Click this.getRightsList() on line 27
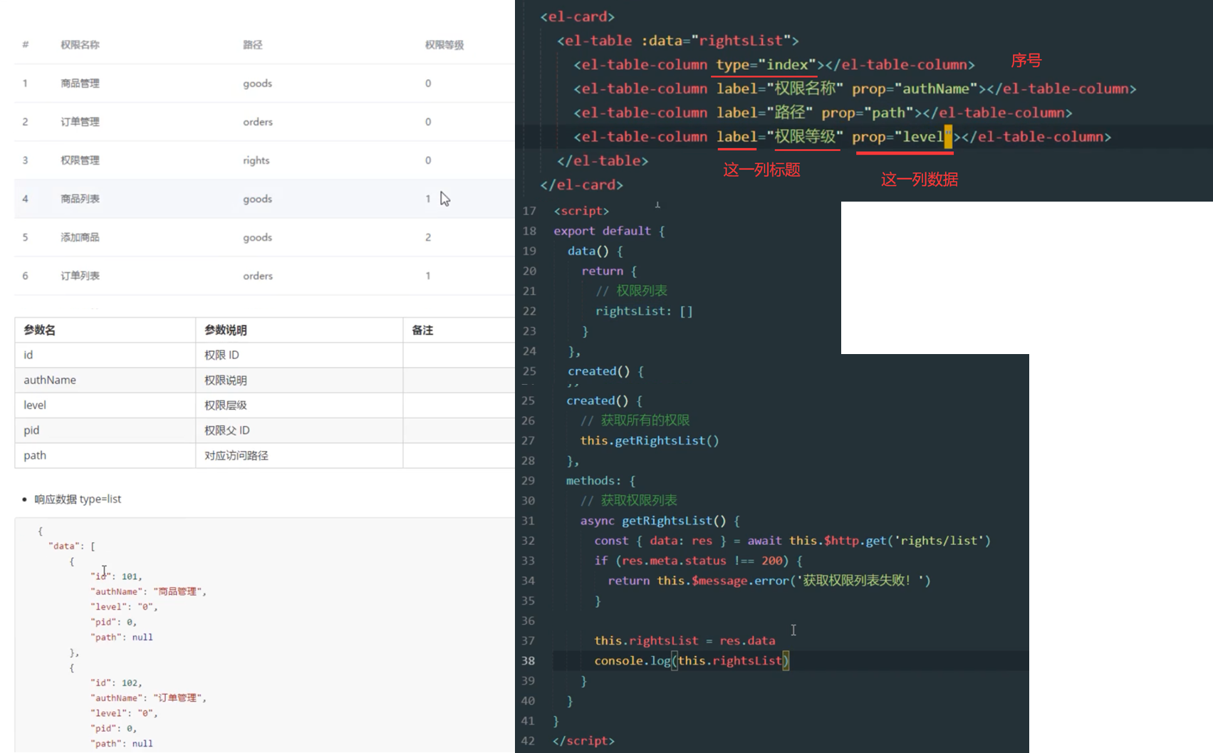 (650, 441)
